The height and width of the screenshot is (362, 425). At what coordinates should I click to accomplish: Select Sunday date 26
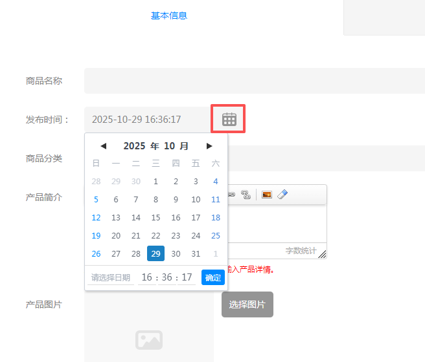click(96, 253)
